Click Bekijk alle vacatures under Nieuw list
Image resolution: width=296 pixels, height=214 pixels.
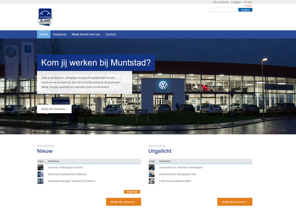pyautogui.click(x=123, y=202)
